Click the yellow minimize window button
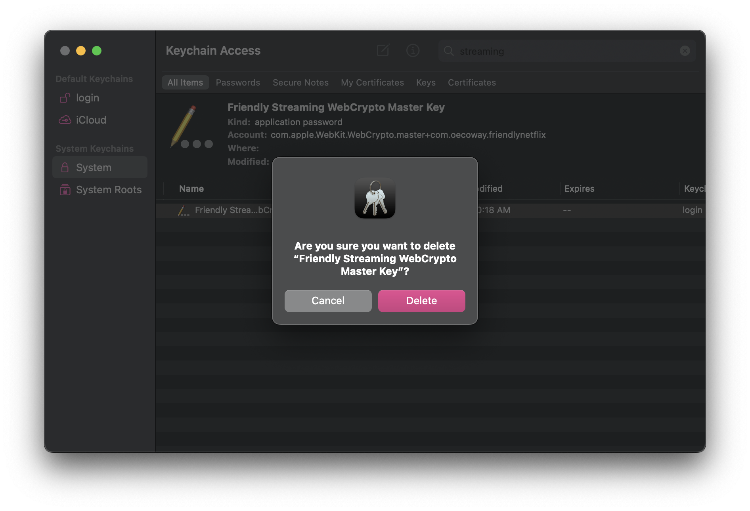Image resolution: width=750 pixels, height=511 pixels. pos(81,51)
